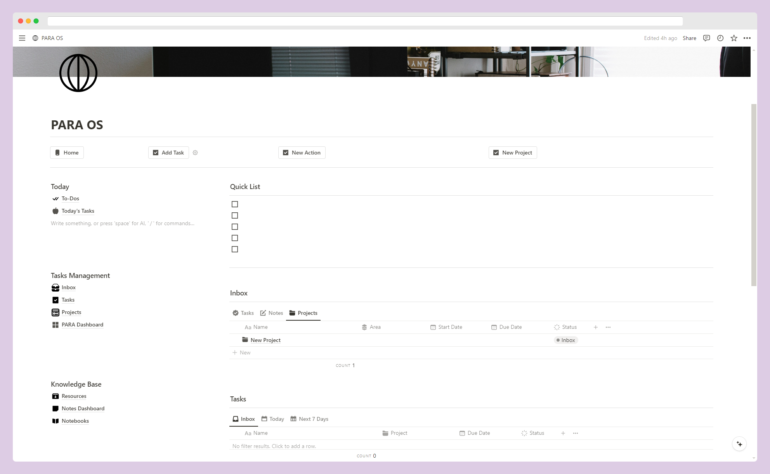
Task: Click the apple icon beside Today's Tasks
Action: tap(55, 211)
